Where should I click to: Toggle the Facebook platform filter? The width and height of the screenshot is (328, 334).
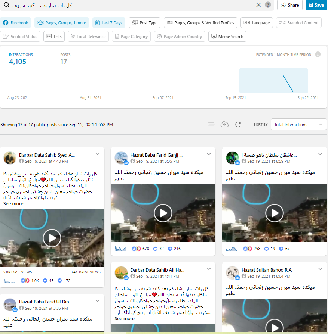pyautogui.click(x=16, y=23)
